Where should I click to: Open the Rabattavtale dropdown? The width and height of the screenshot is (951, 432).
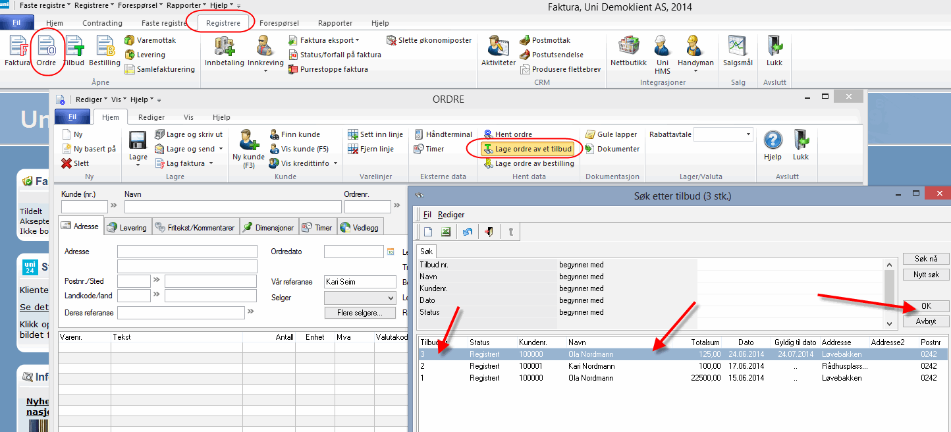[x=748, y=134]
